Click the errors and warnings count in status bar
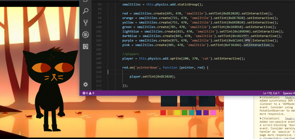The image size is (295, 139). (88, 93)
